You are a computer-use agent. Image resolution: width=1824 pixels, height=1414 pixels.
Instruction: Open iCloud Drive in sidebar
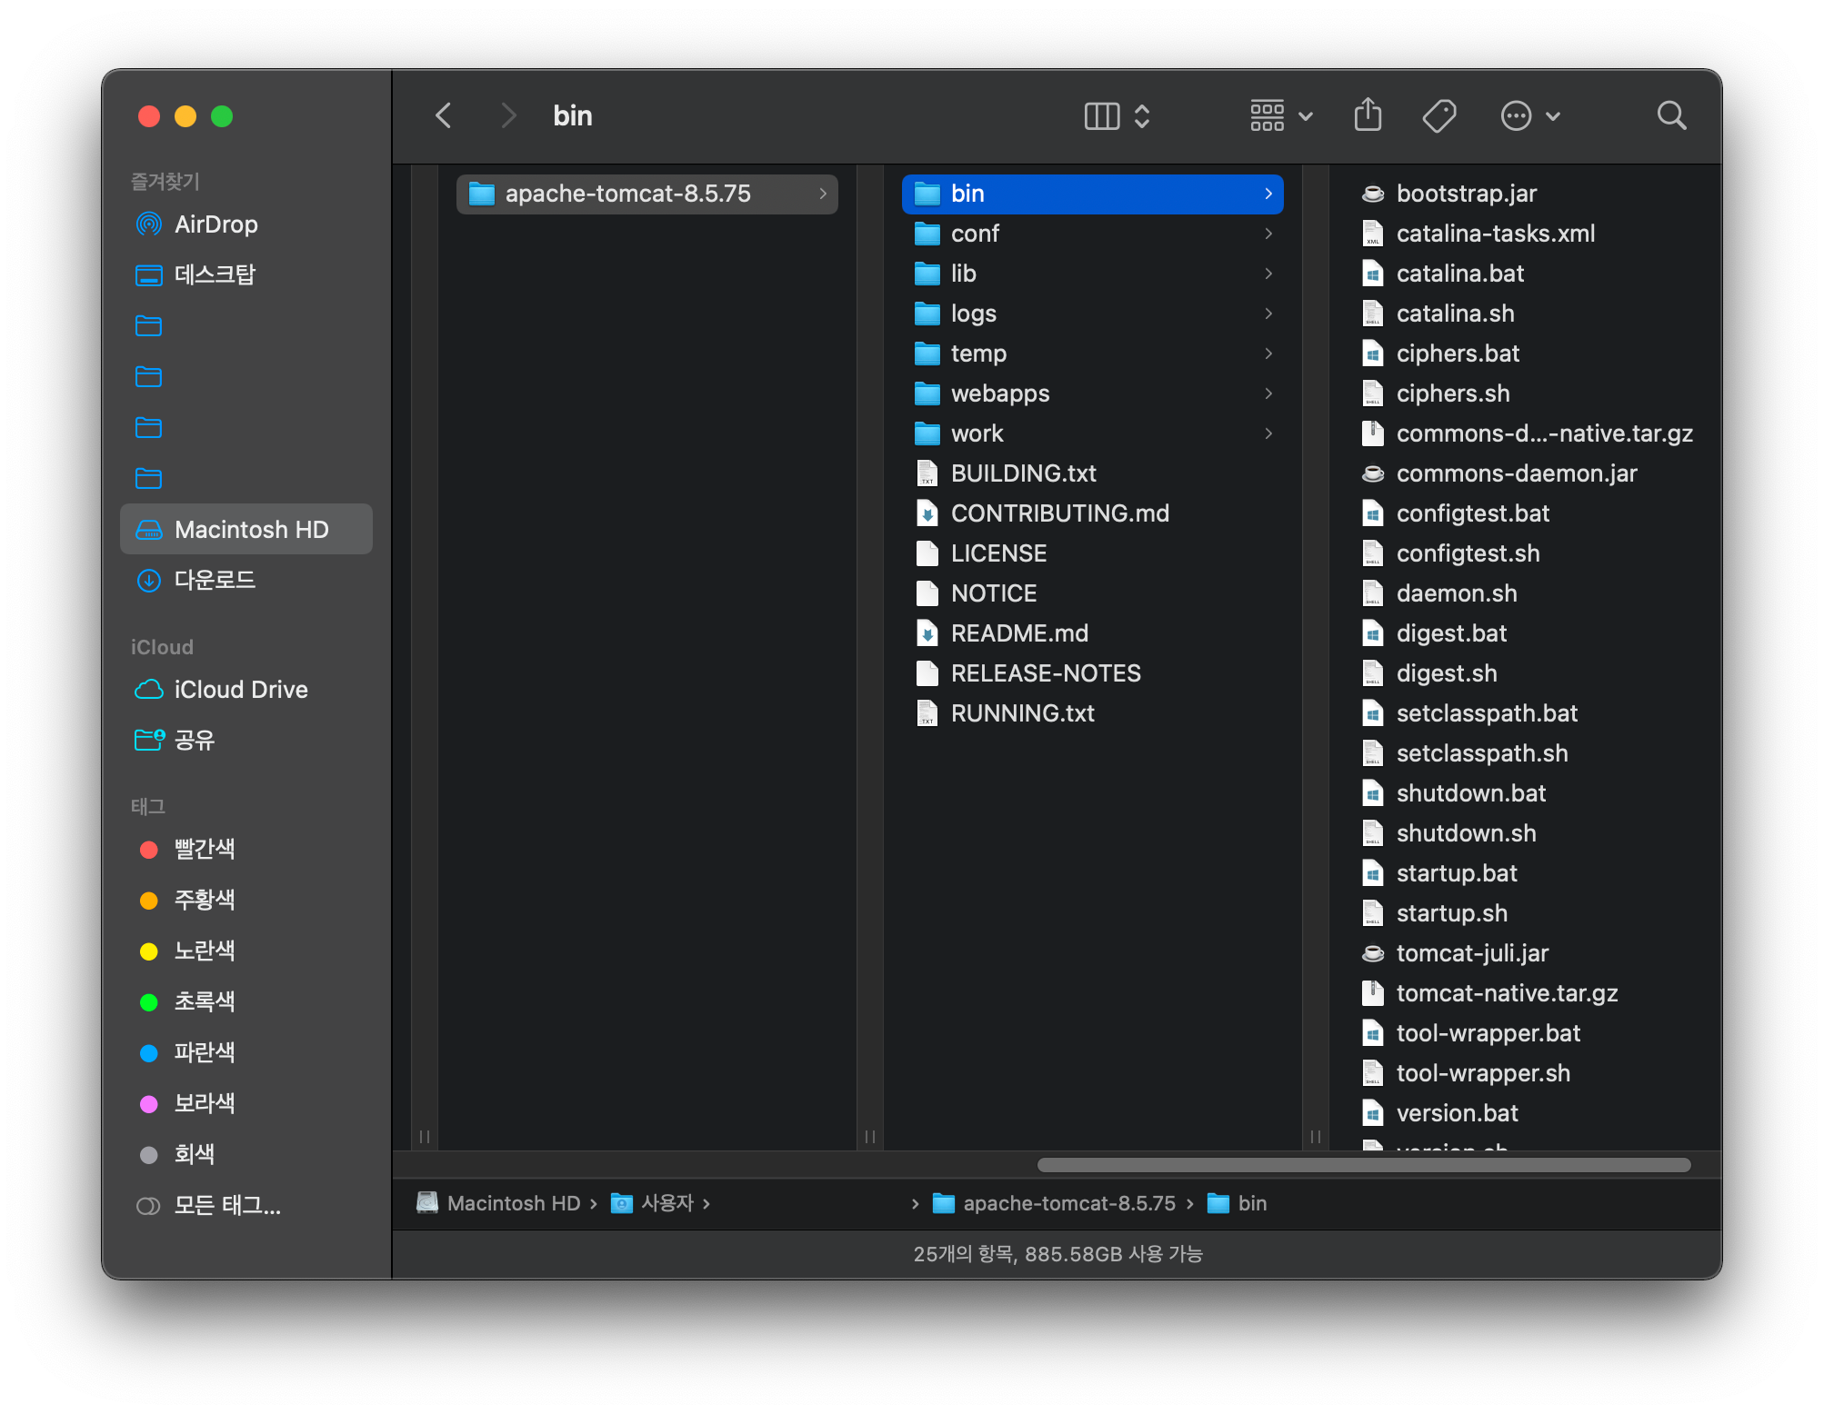coord(240,690)
